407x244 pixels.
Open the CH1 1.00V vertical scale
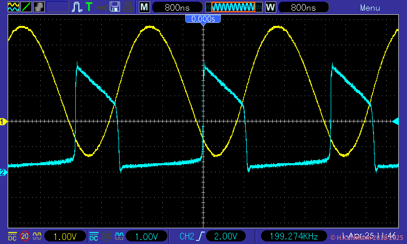tap(65, 236)
